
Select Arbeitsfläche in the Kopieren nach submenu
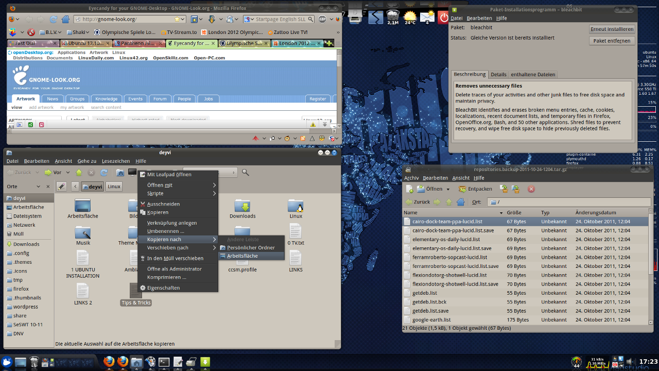click(x=251, y=256)
